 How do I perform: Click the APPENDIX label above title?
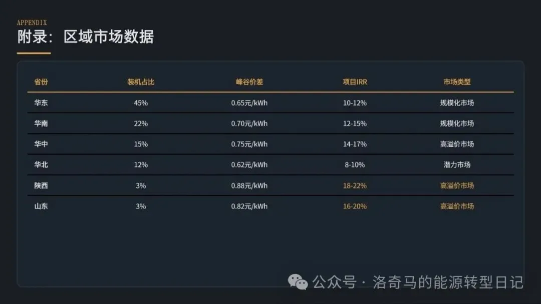pyautogui.click(x=32, y=22)
